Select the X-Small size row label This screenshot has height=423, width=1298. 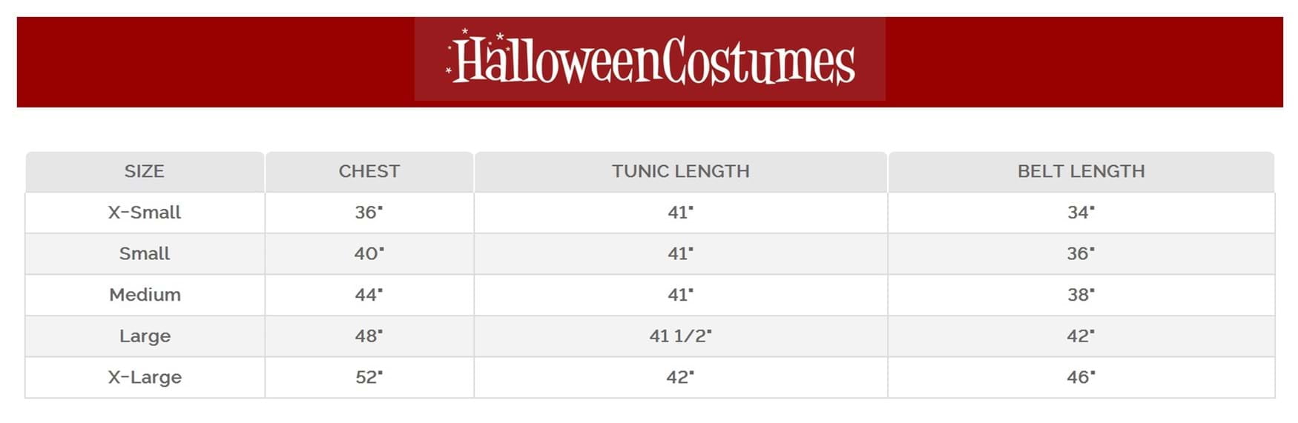pyautogui.click(x=145, y=213)
